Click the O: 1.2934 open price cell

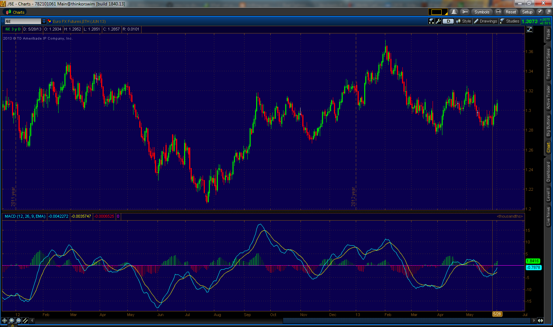[53, 29]
